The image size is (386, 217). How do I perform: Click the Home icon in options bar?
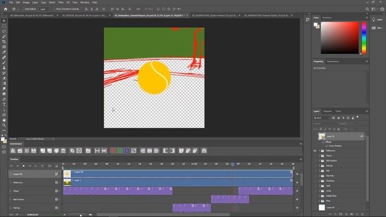[5, 9]
